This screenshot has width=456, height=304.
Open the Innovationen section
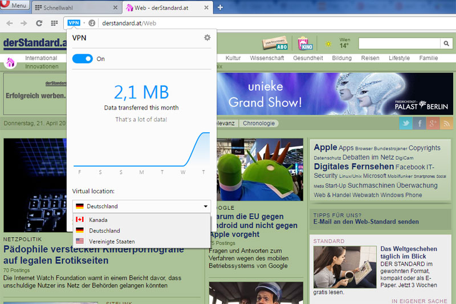[x=42, y=67]
